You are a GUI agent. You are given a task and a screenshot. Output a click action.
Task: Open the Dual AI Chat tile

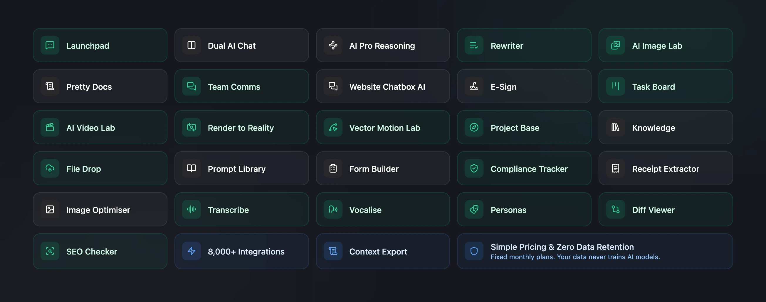[241, 45]
